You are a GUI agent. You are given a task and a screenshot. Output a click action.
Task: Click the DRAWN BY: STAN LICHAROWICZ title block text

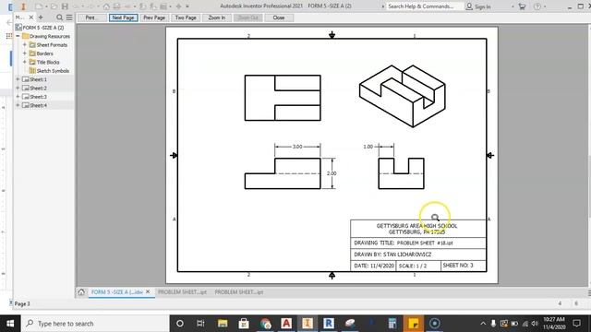[x=392, y=255]
